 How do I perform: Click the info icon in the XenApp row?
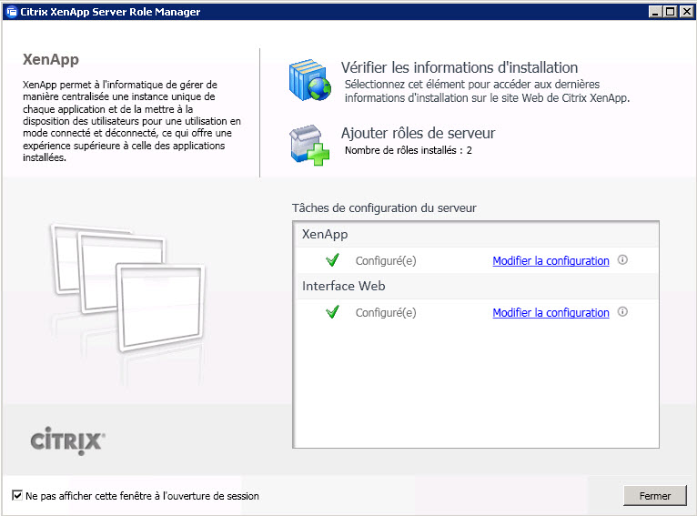(x=622, y=260)
